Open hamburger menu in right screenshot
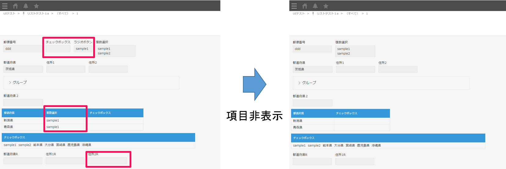This screenshot has height=169, width=506. point(294,6)
